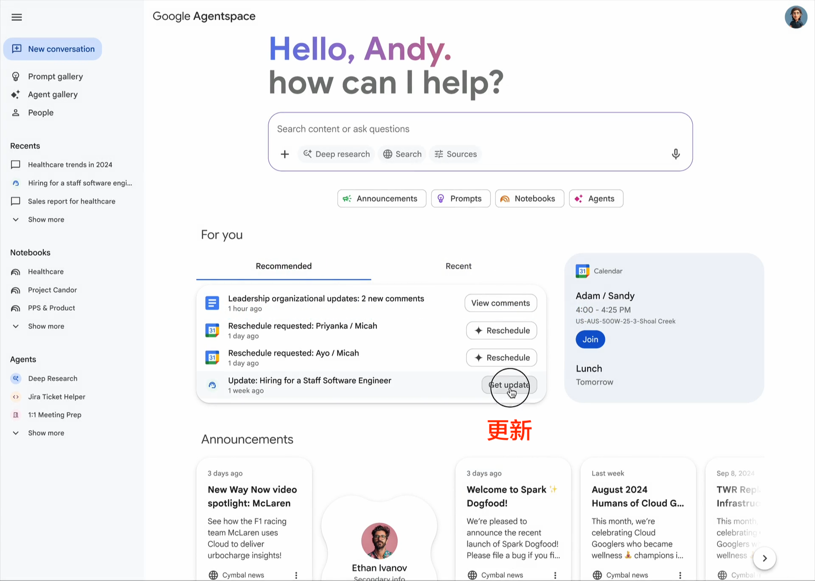Viewport: 815px width, 581px height.
Task: Expand Show more under Agents
Action: [46, 433]
